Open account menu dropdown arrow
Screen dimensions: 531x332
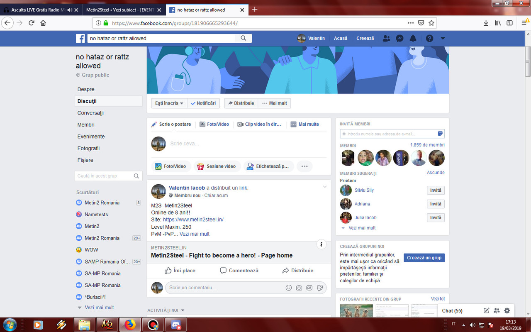click(443, 39)
